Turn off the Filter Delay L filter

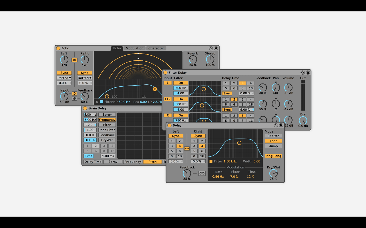[x=181, y=83]
